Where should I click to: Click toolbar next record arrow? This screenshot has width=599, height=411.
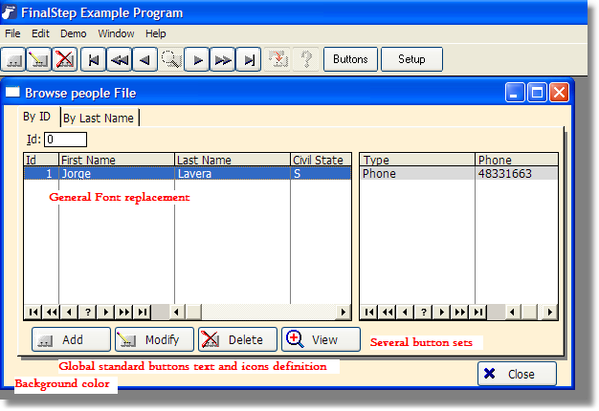[196, 59]
